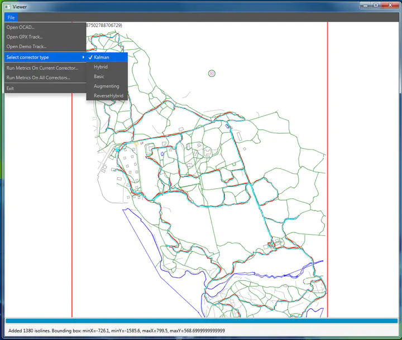Choose Open OCAD... from File menu
The image size is (402, 340).
tap(20, 27)
